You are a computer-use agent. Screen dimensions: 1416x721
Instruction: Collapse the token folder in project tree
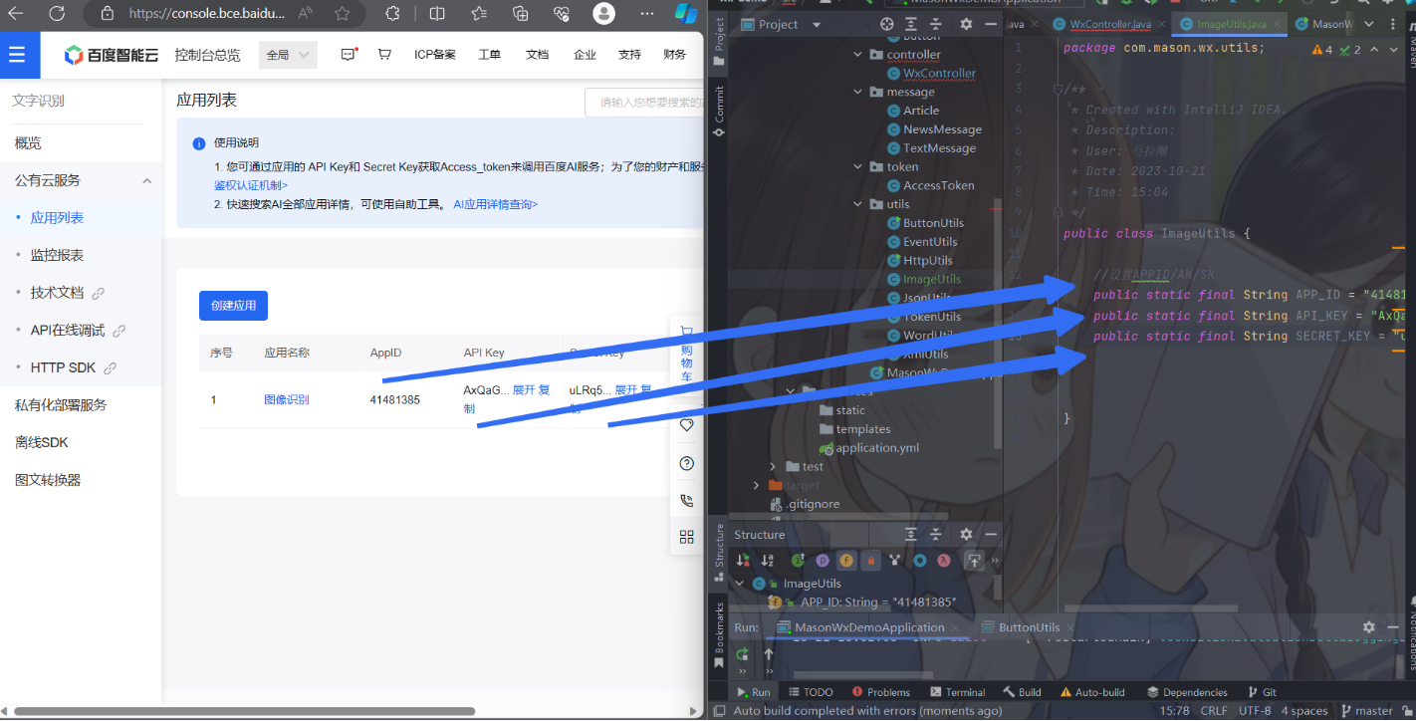[x=858, y=166]
